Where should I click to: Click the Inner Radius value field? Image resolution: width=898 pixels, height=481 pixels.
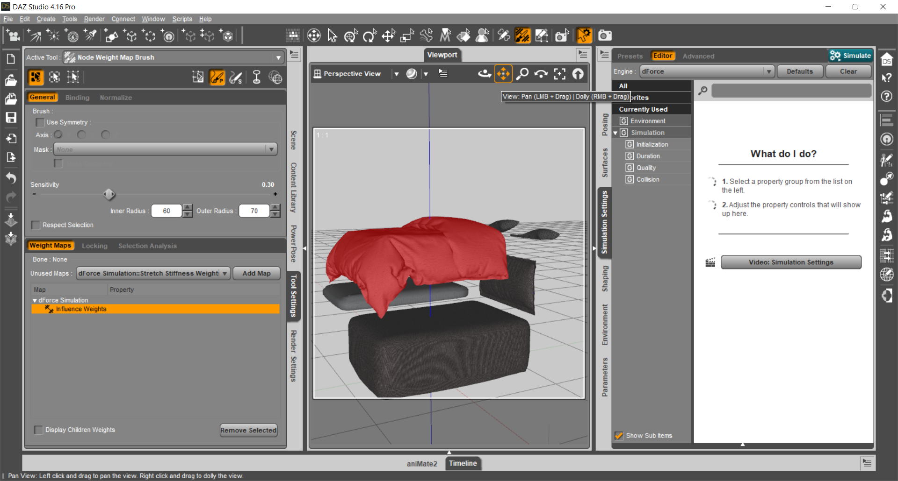pos(167,211)
